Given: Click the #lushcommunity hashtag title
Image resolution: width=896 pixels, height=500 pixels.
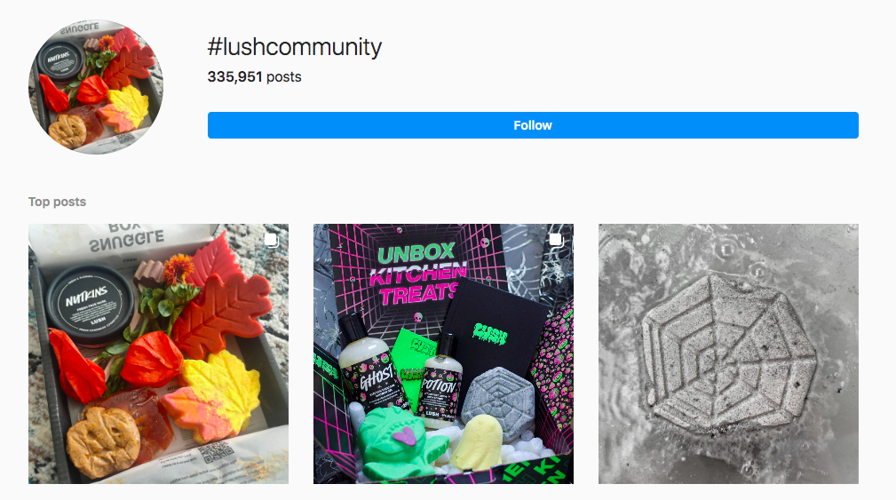Looking at the screenshot, I should (294, 47).
